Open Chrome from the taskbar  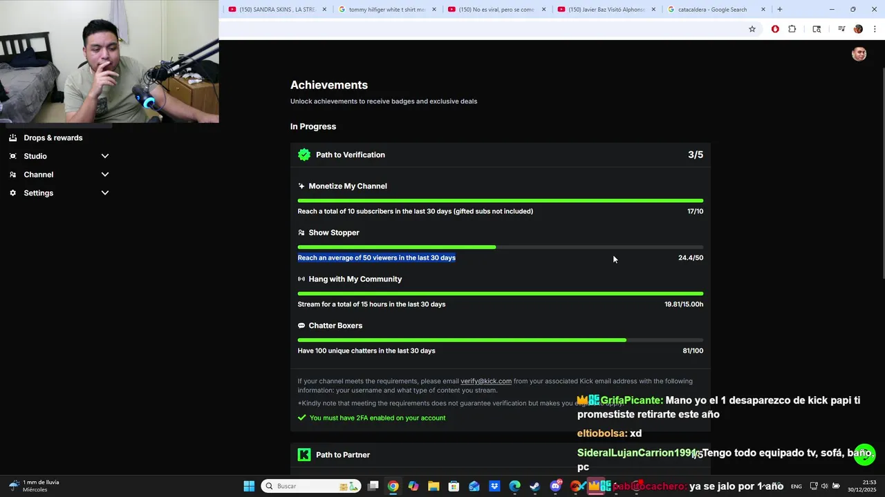point(393,486)
